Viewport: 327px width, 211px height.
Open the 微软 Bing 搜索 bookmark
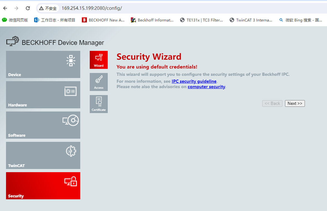[301, 20]
